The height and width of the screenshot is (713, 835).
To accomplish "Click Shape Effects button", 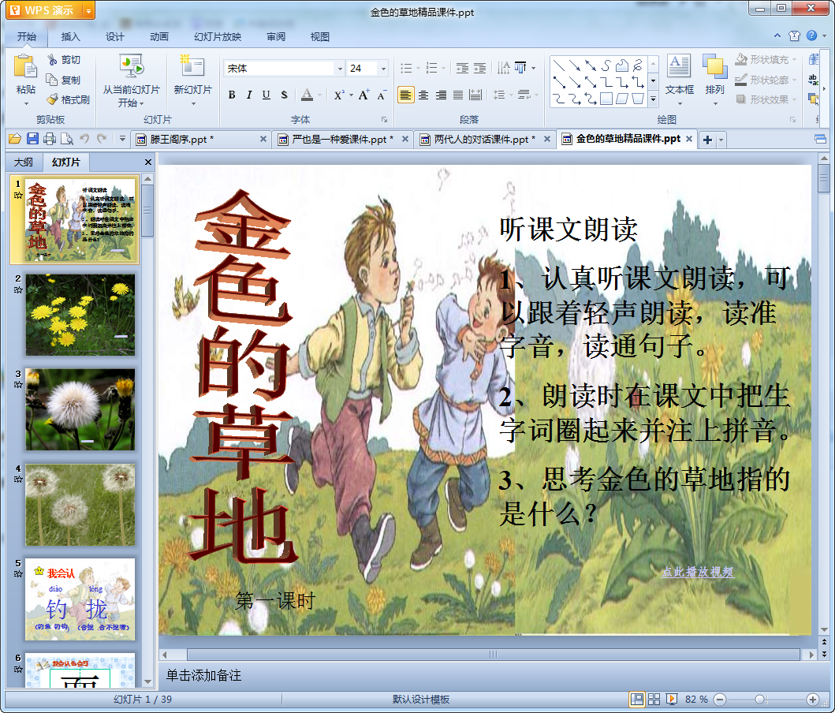I will 765,99.
